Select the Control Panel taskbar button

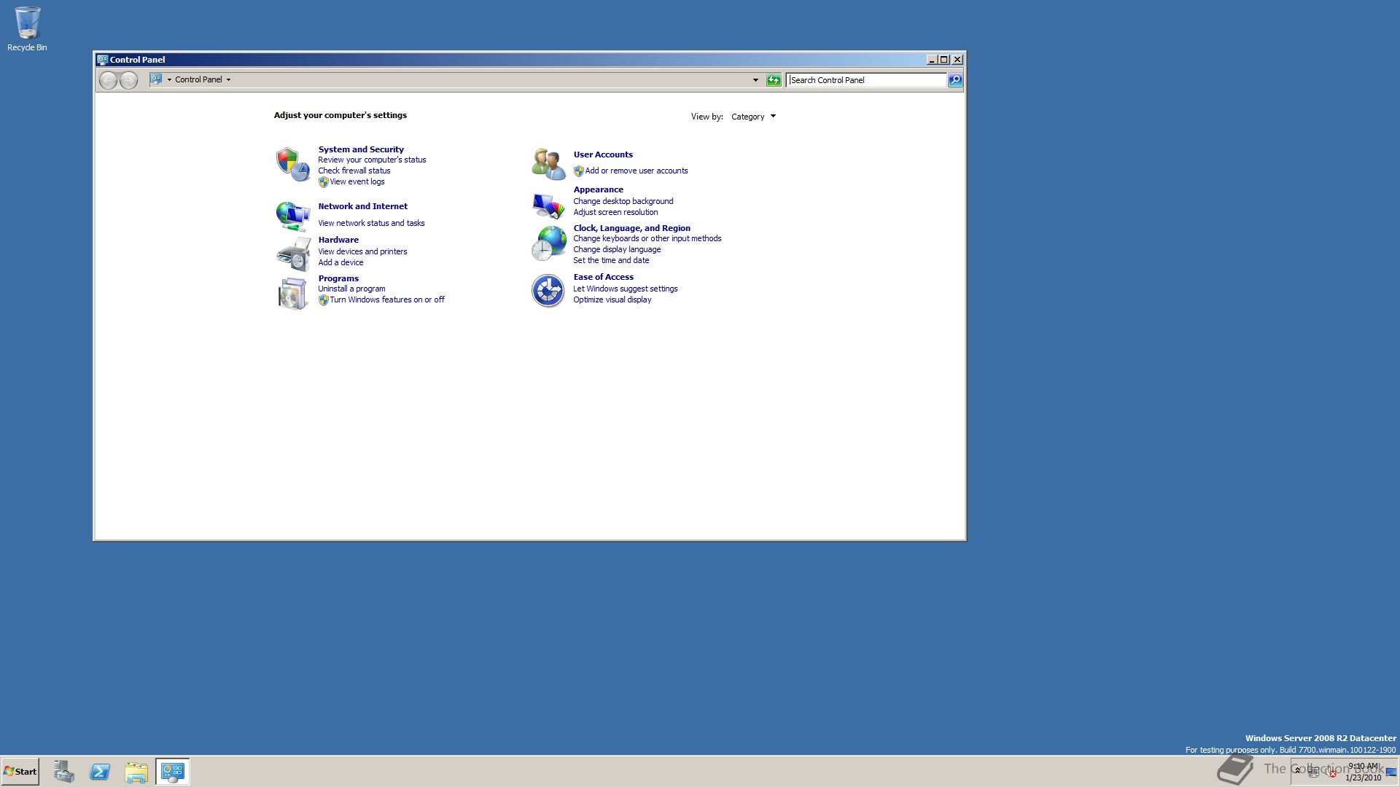coord(173,772)
